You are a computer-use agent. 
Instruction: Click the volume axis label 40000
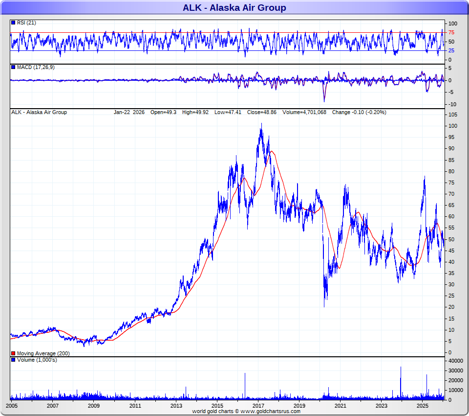click(455, 361)
